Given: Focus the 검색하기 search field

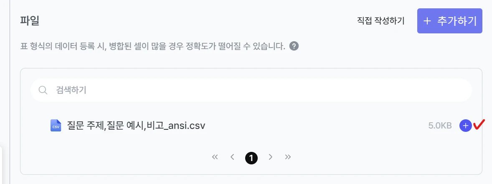Looking at the screenshot, I should pos(251,90).
